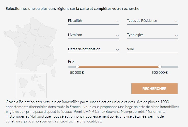Select the Hauts-de-France region at the top of the map
Screen dimensions: 188x127
pos(35,23)
